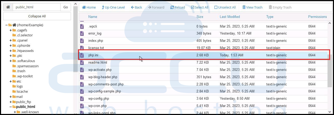This screenshot has height=115, width=334.
Task: Expand the .softaculous folder in tree
Action: [x=11, y=61]
